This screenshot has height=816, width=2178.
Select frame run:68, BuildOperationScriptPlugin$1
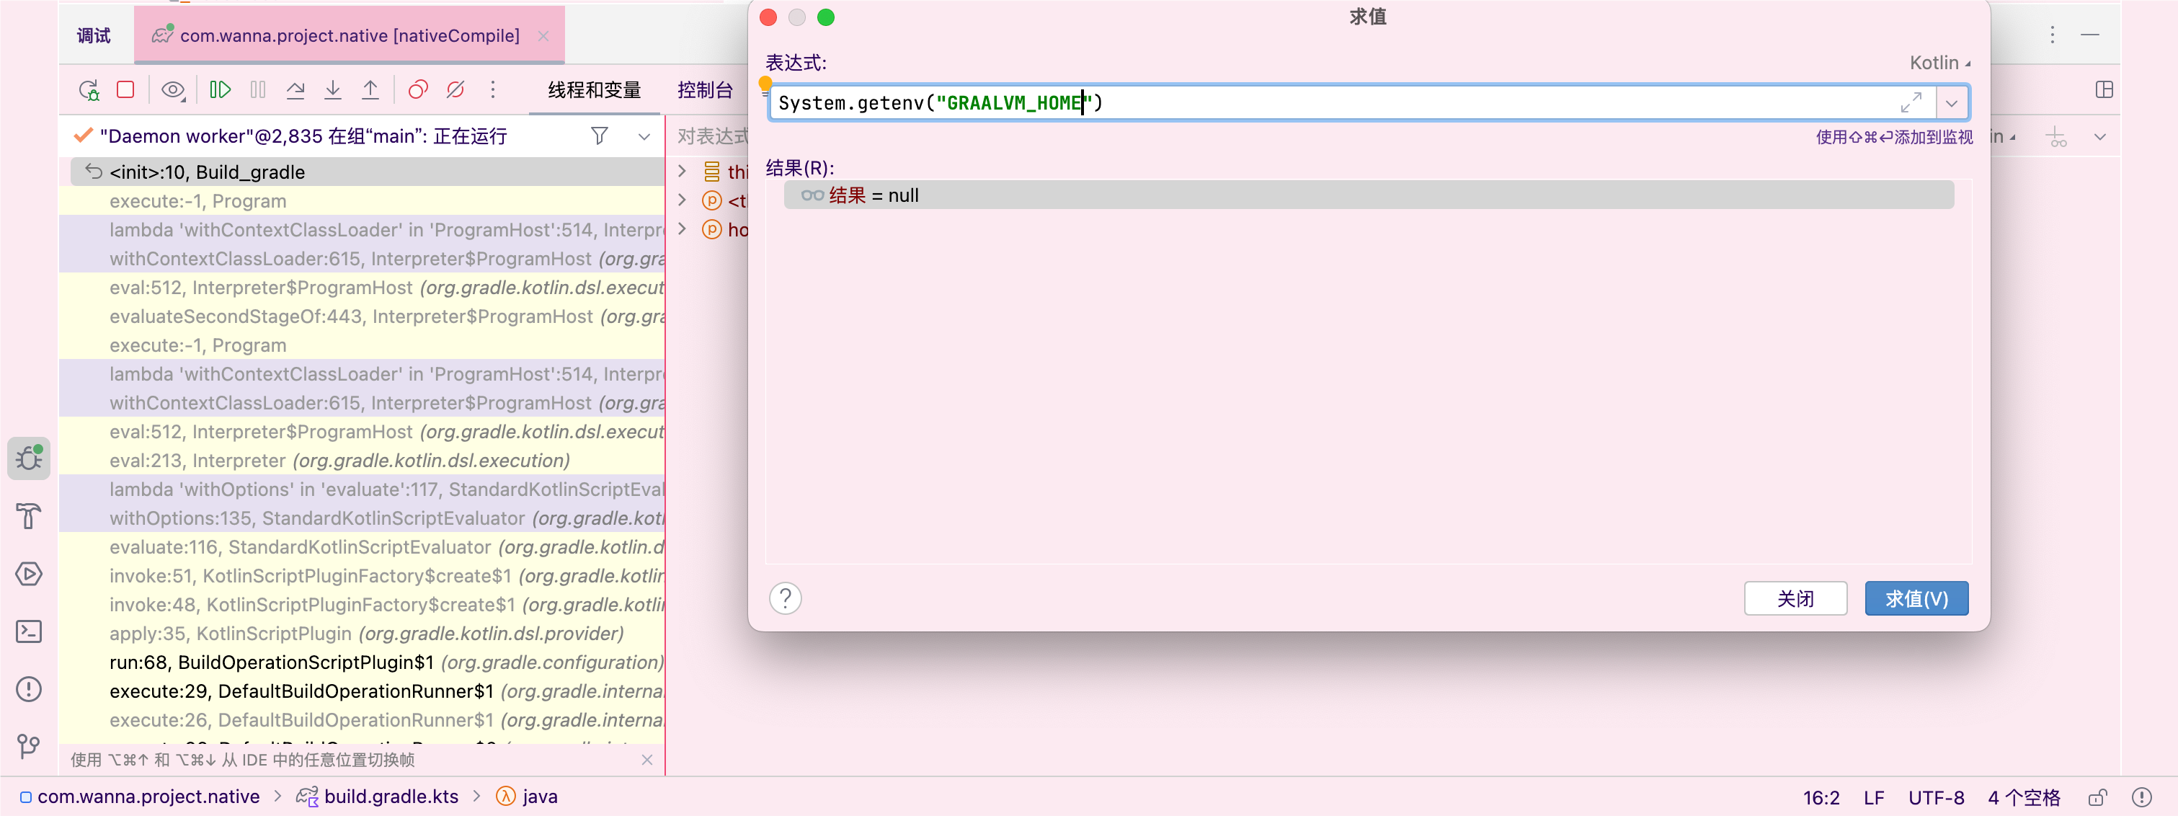(x=362, y=662)
